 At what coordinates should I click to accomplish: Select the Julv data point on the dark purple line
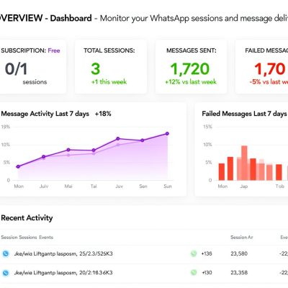pos(44,157)
